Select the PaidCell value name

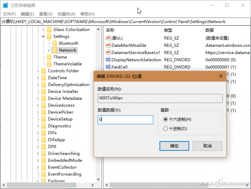click(119, 67)
